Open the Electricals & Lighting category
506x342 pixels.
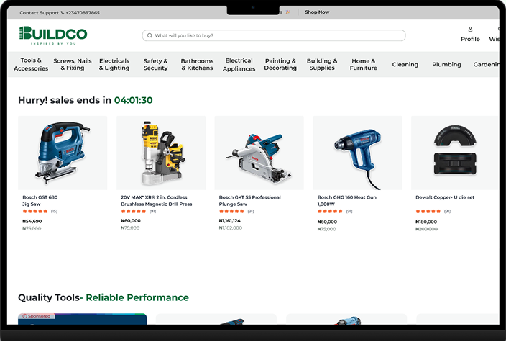click(x=114, y=65)
